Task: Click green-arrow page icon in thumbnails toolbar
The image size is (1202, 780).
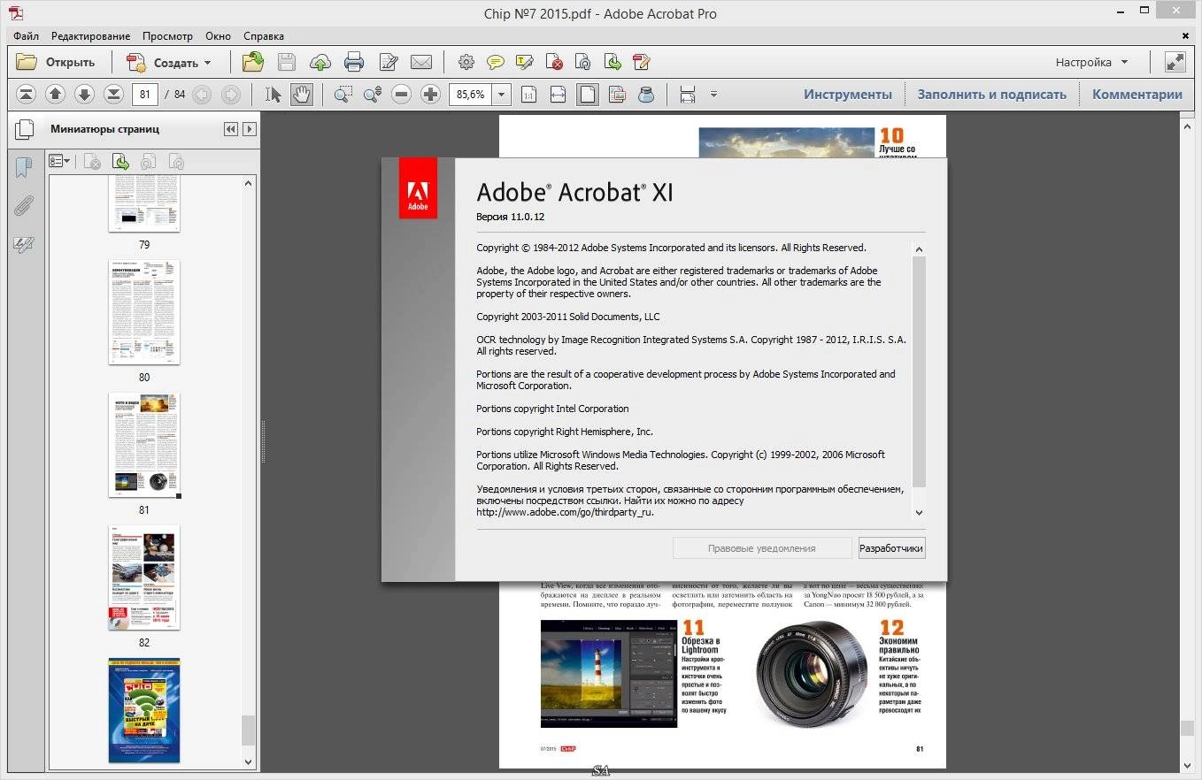Action: pyautogui.click(x=120, y=161)
